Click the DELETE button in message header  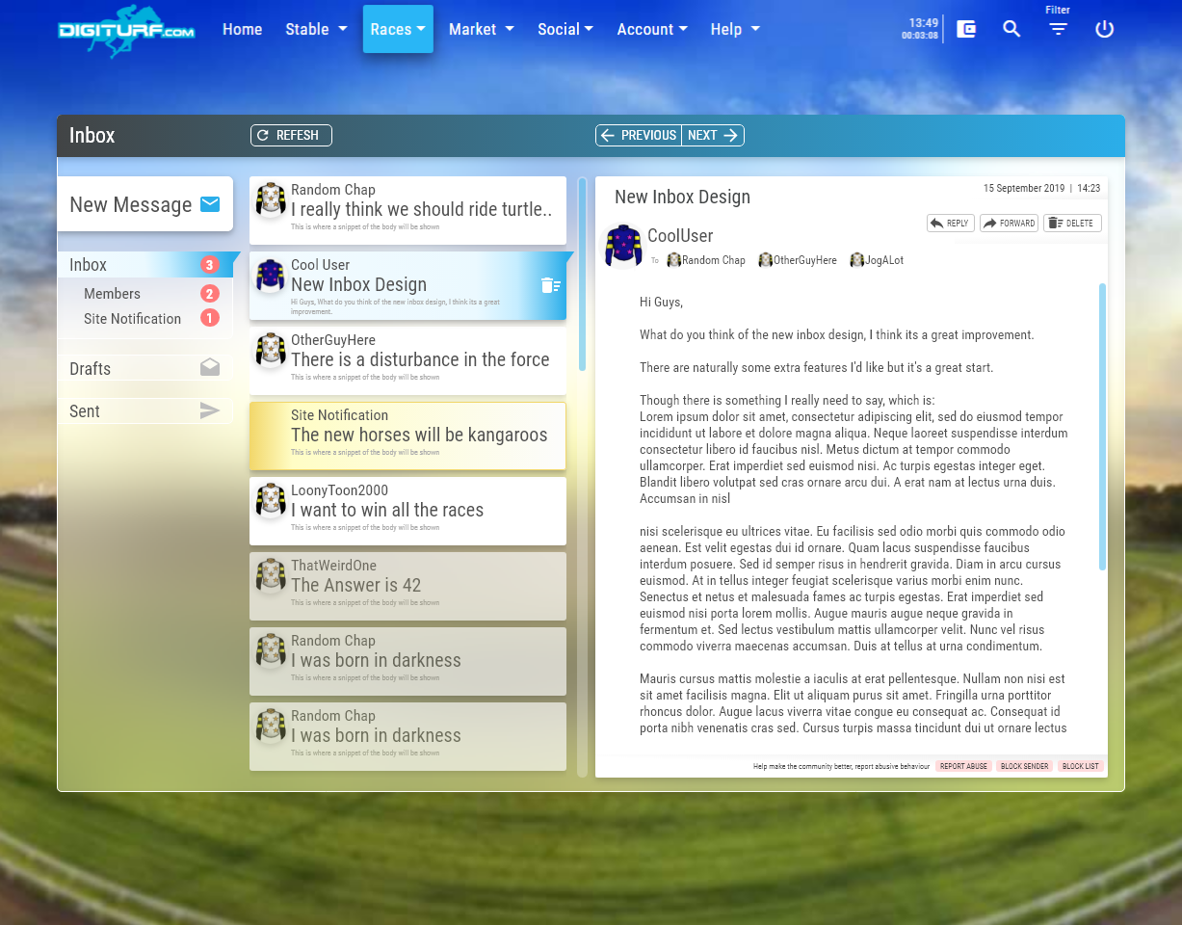tap(1072, 223)
